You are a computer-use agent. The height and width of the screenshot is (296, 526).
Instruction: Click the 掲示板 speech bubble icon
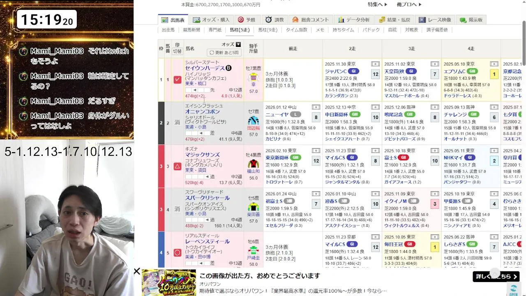coord(463,20)
